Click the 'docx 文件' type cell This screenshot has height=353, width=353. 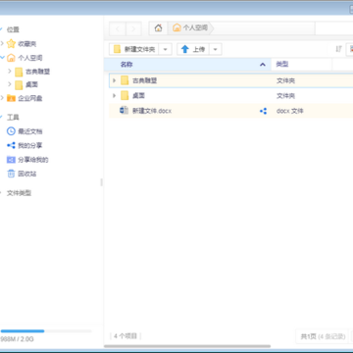pyautogui.click(x=289, y=111)
